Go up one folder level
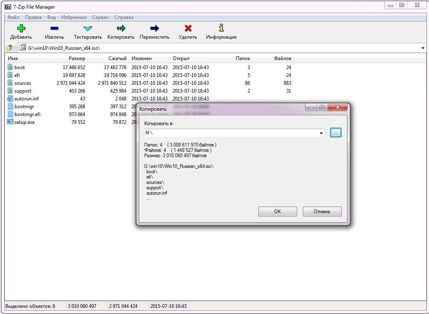 pyautogui.click(x=10, y=48)
